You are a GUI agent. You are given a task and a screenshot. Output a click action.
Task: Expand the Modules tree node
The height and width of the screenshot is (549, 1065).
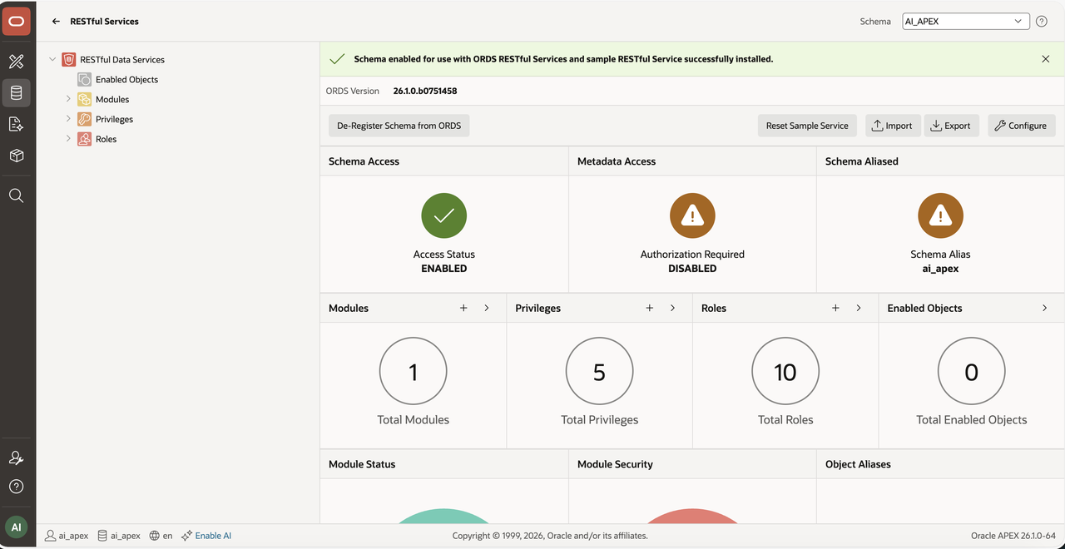[68, 99]
